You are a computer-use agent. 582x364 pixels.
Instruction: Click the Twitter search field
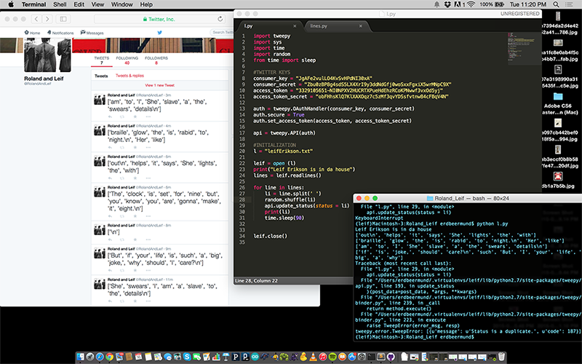tap(220, 33)
